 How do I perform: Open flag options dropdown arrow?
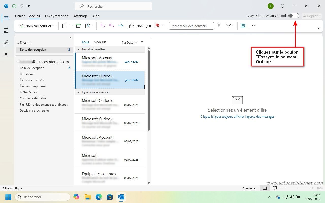[x=162, y=26]
